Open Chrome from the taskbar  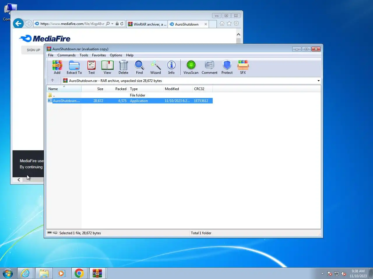point(79,273)
